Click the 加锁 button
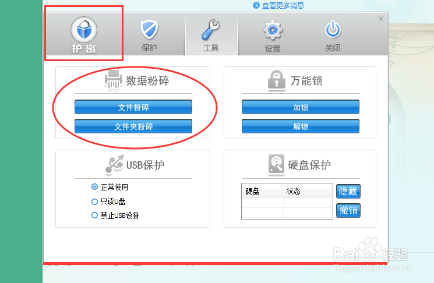 [301, 107]
